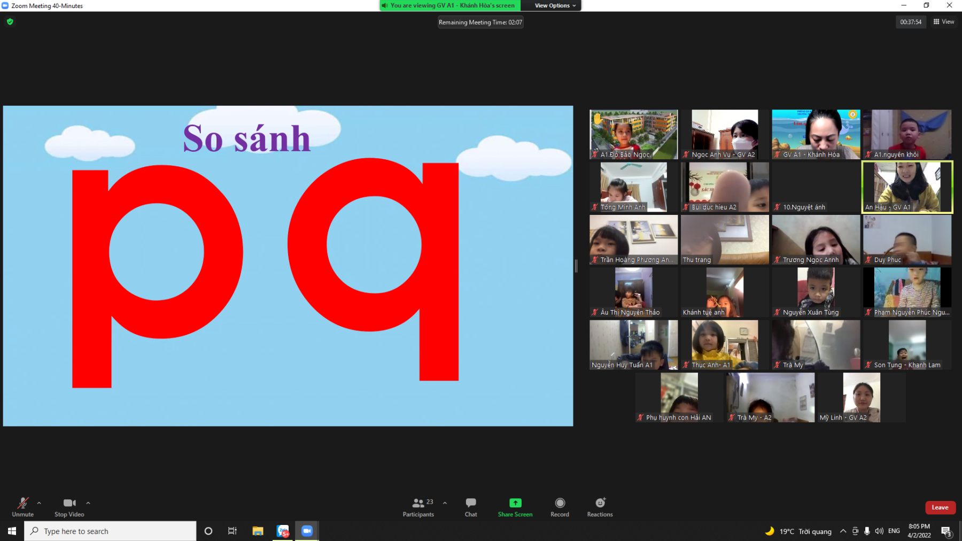The height and width of the screenshot is (541, 962).
Task: Click the Remaining Meeting Time label
Action: pyautogui.click(x=480, y=22)
